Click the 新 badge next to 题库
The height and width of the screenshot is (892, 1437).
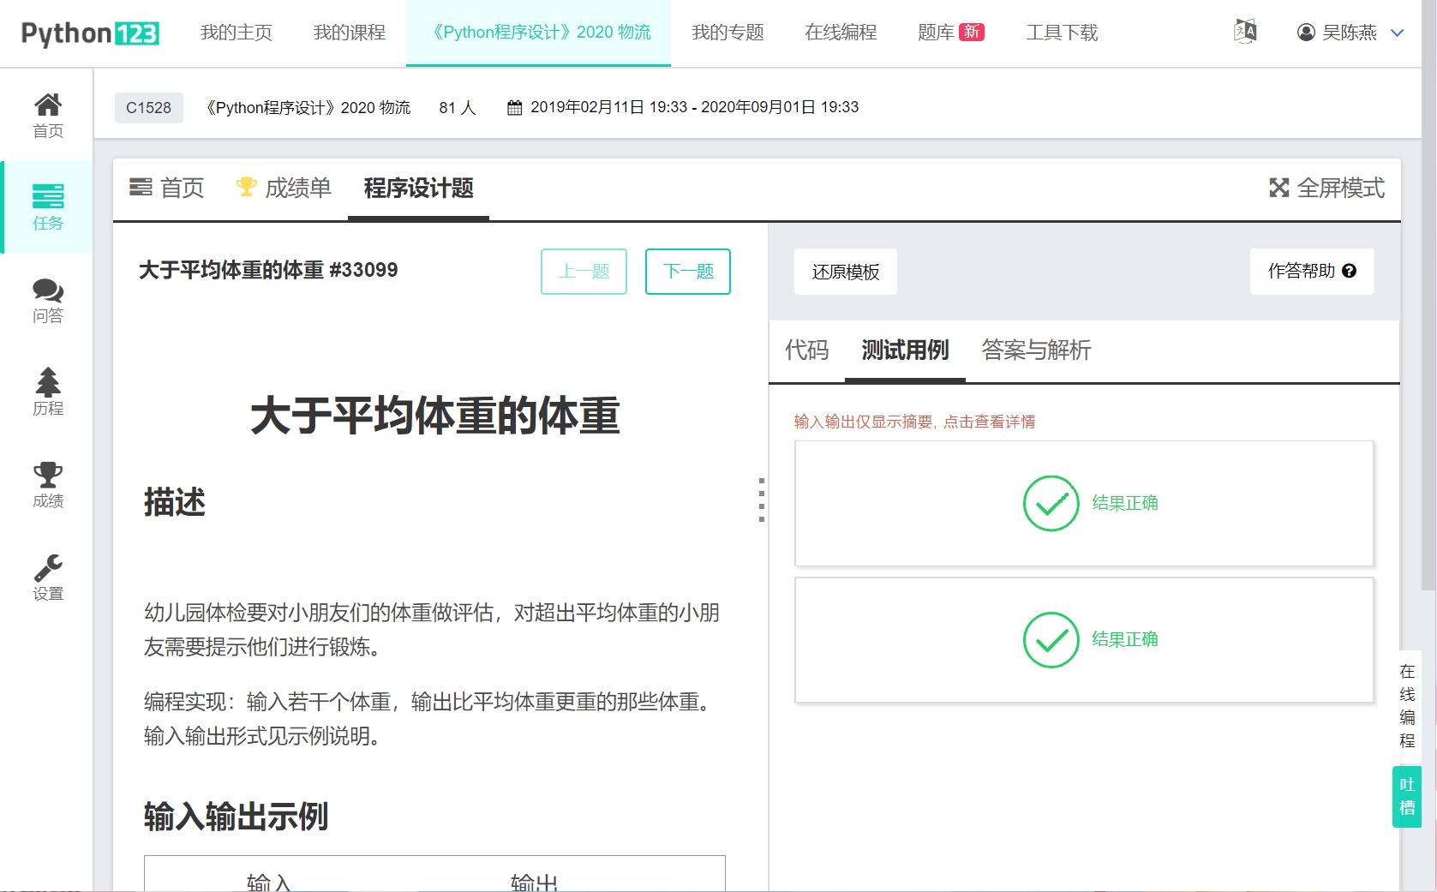(x=972, y=32)
